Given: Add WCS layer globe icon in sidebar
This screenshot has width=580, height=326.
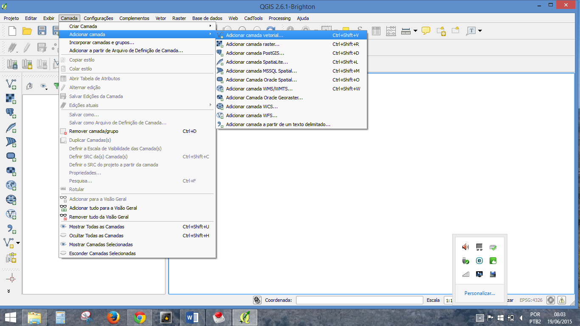Looking at the screenshot, I should click(11, 200).
